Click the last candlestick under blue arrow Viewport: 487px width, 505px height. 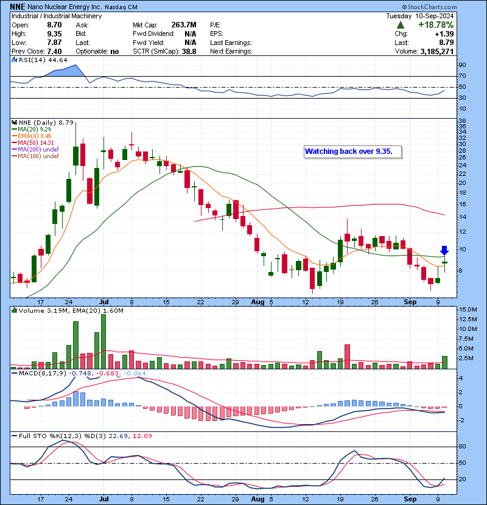445,263
